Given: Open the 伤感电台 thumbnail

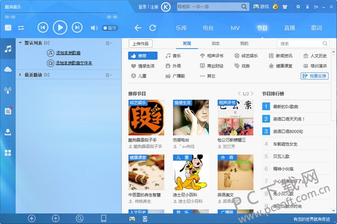Looking at the screenshot, I should 191,118.
